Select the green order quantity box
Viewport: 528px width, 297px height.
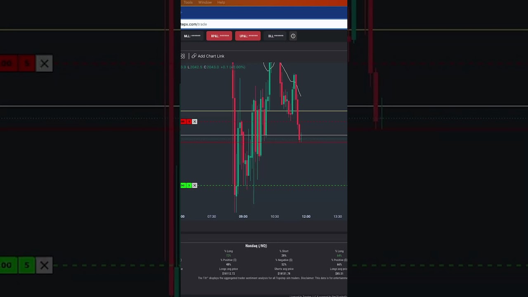(x=189, y=186)
